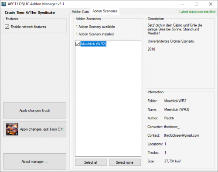Click the Folder value MeerblickWR2
218x172 pixels.
coord(175,101)
